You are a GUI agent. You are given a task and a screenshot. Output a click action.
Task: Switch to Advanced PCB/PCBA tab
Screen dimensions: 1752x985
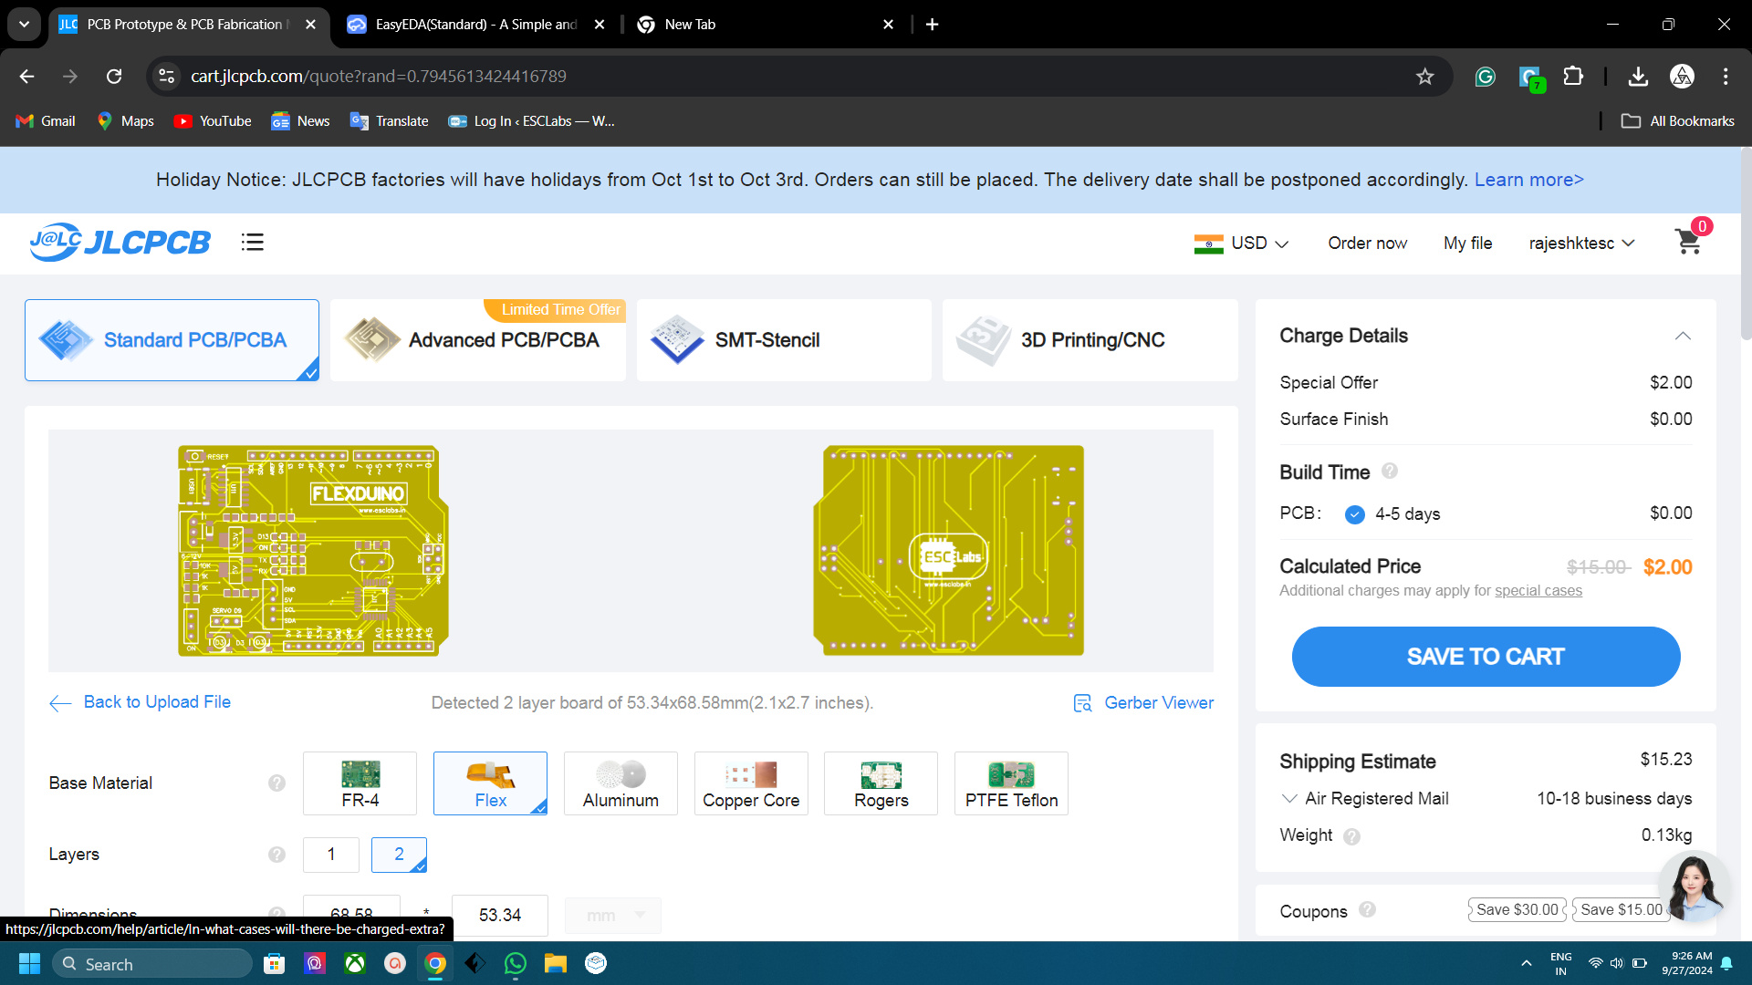point(478,340)
